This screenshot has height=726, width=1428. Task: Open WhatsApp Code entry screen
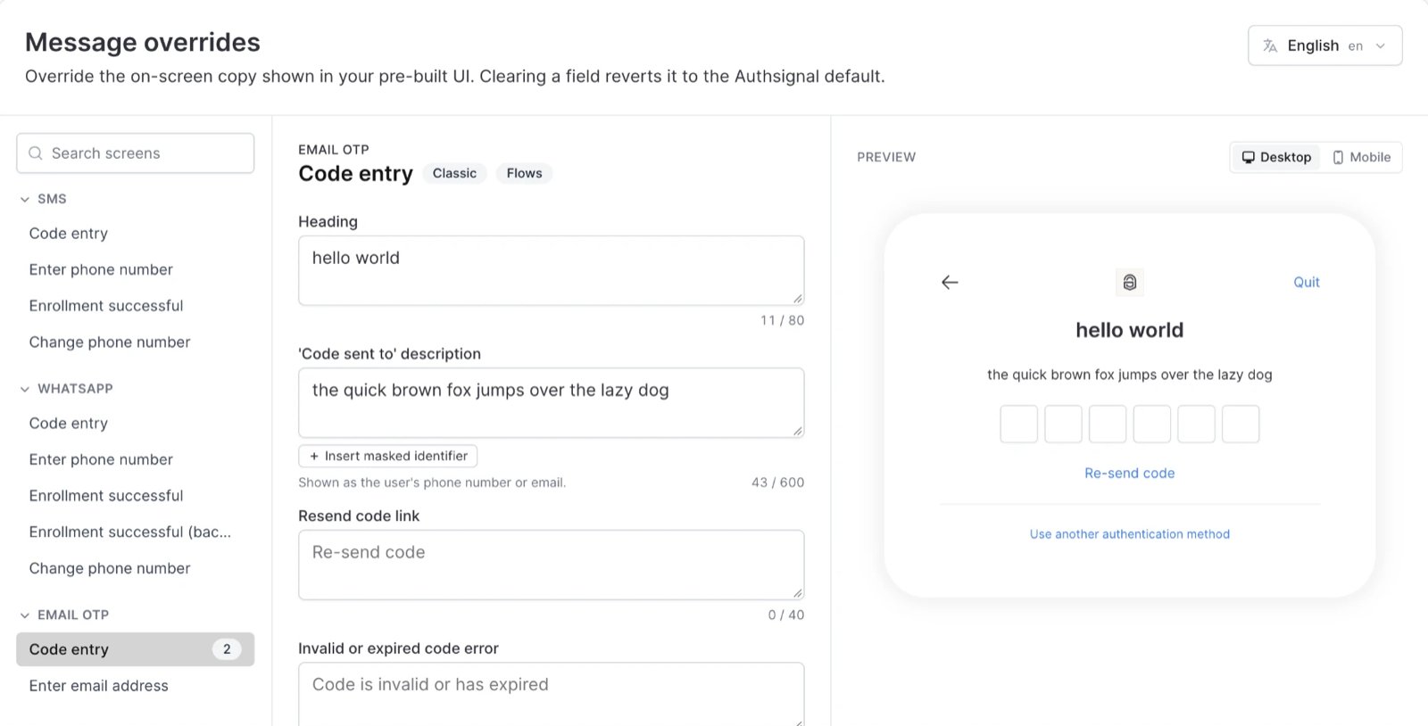69,423
